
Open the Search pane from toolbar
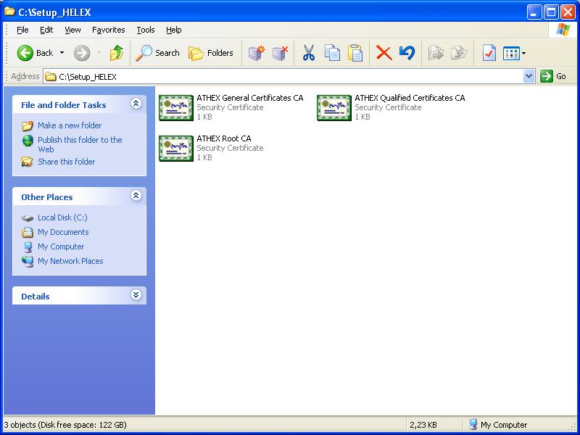(x=157, y=53)
